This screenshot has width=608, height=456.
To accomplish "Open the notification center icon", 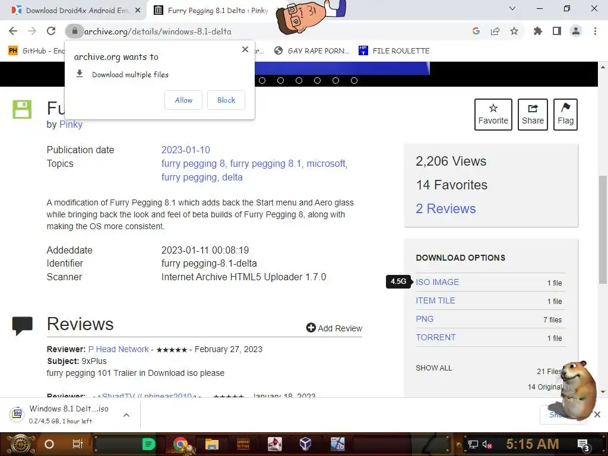I will pos(583,445).
